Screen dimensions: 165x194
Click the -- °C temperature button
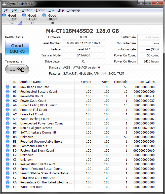point(17,69)
